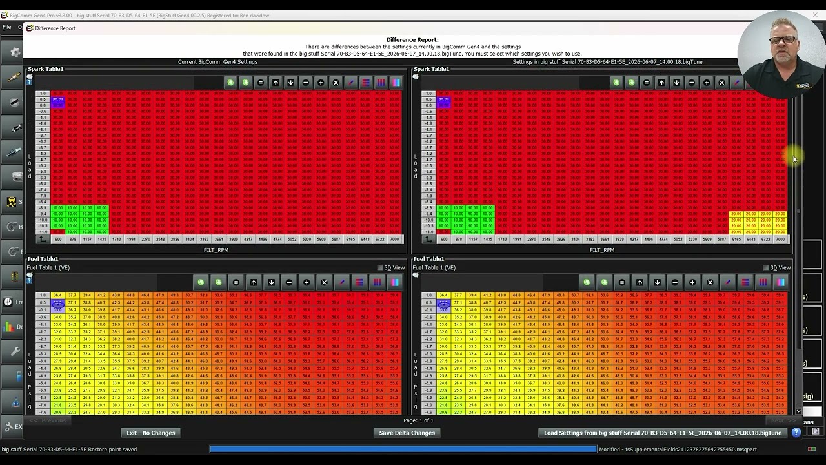This screenshot has width=826, height=465.
Task: Click axis swap icon under current Spark Table1
Action: 43,240
